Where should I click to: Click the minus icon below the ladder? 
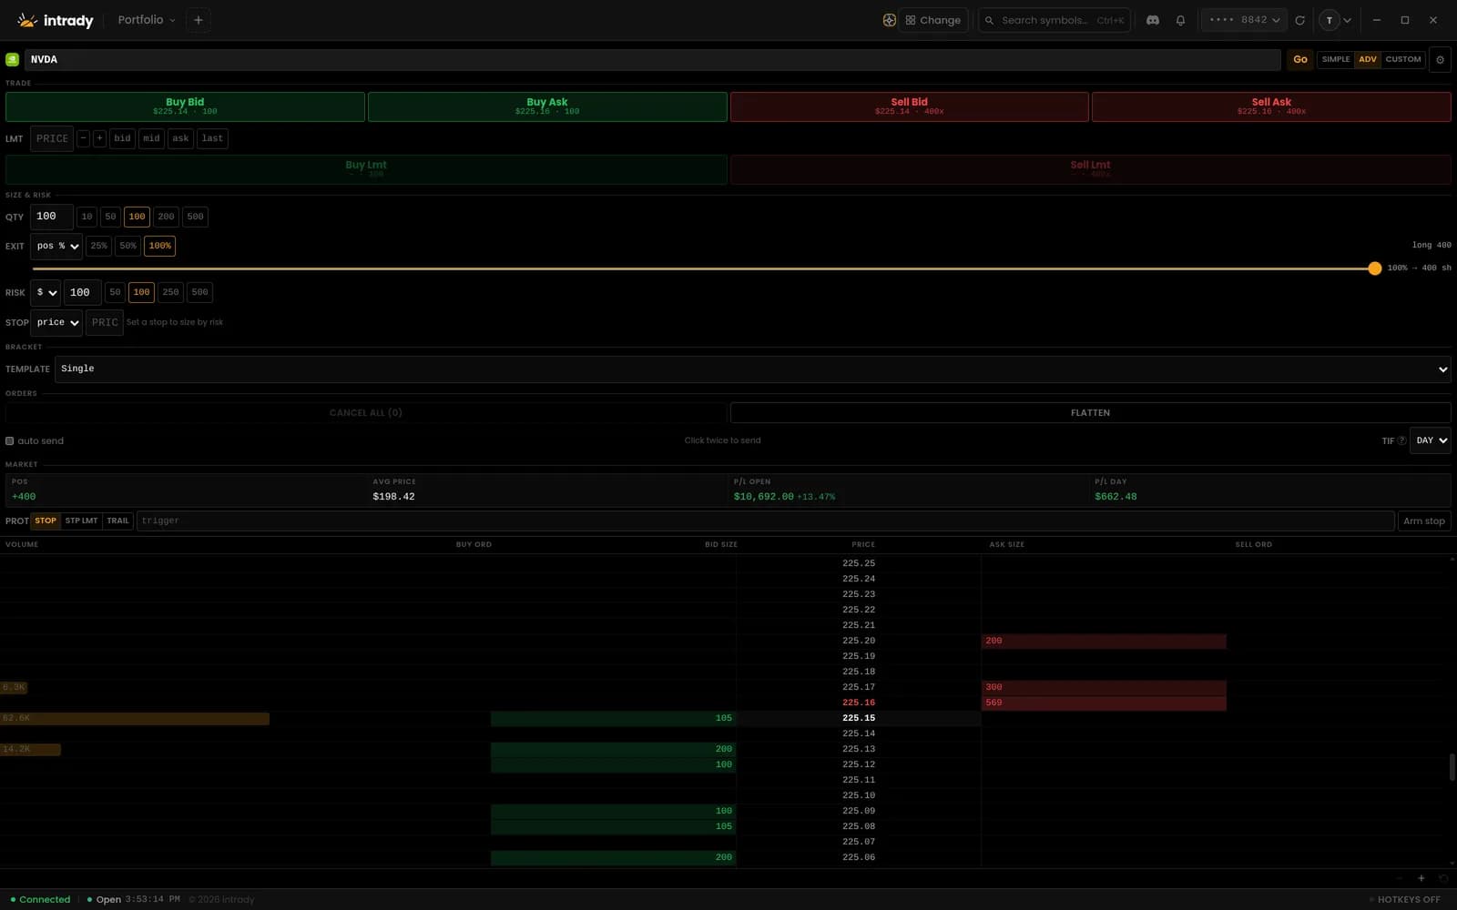1400,878
